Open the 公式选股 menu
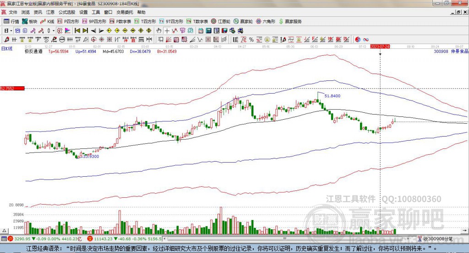This screenshot has width=469, height=253. click(x=66, y=12)
